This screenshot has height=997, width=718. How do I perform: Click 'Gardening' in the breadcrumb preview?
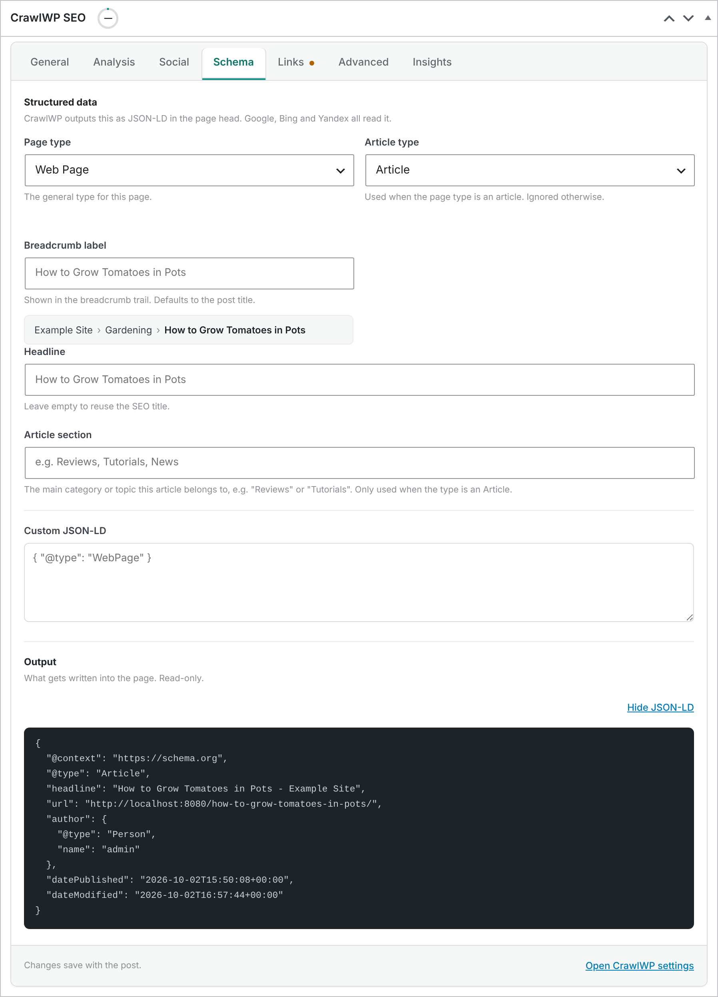pyautogui.click(x=128, y=330)
